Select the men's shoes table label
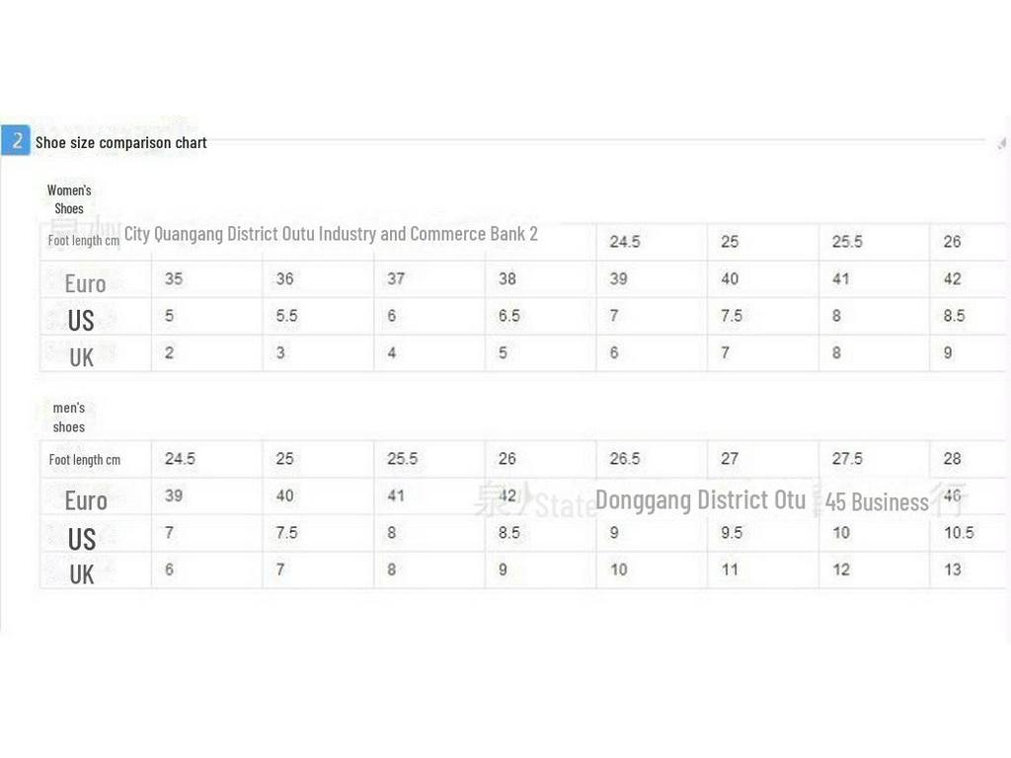 pyautogui.click(x=69, y=417)
